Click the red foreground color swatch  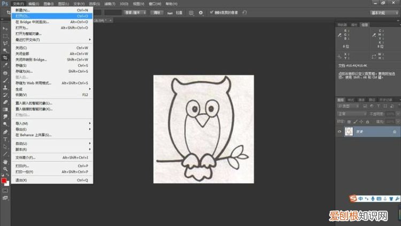[x=4, y=180]
